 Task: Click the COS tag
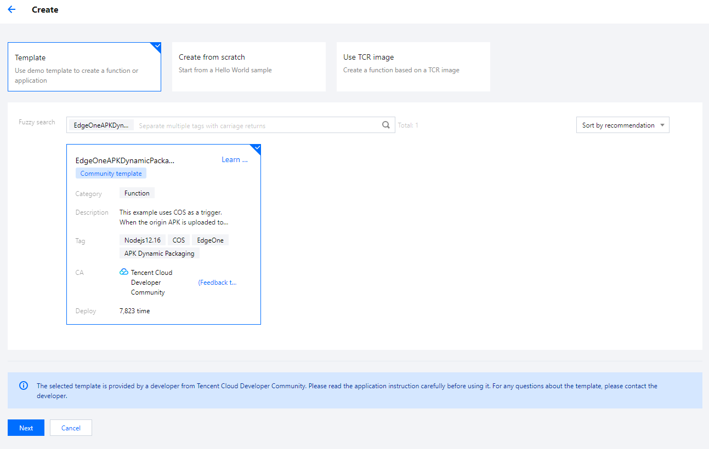(x=179, y=240)
